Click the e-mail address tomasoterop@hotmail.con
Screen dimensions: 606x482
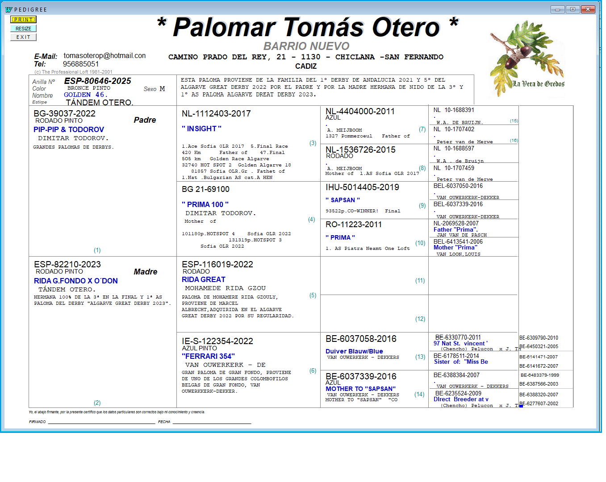click(104, 56)
